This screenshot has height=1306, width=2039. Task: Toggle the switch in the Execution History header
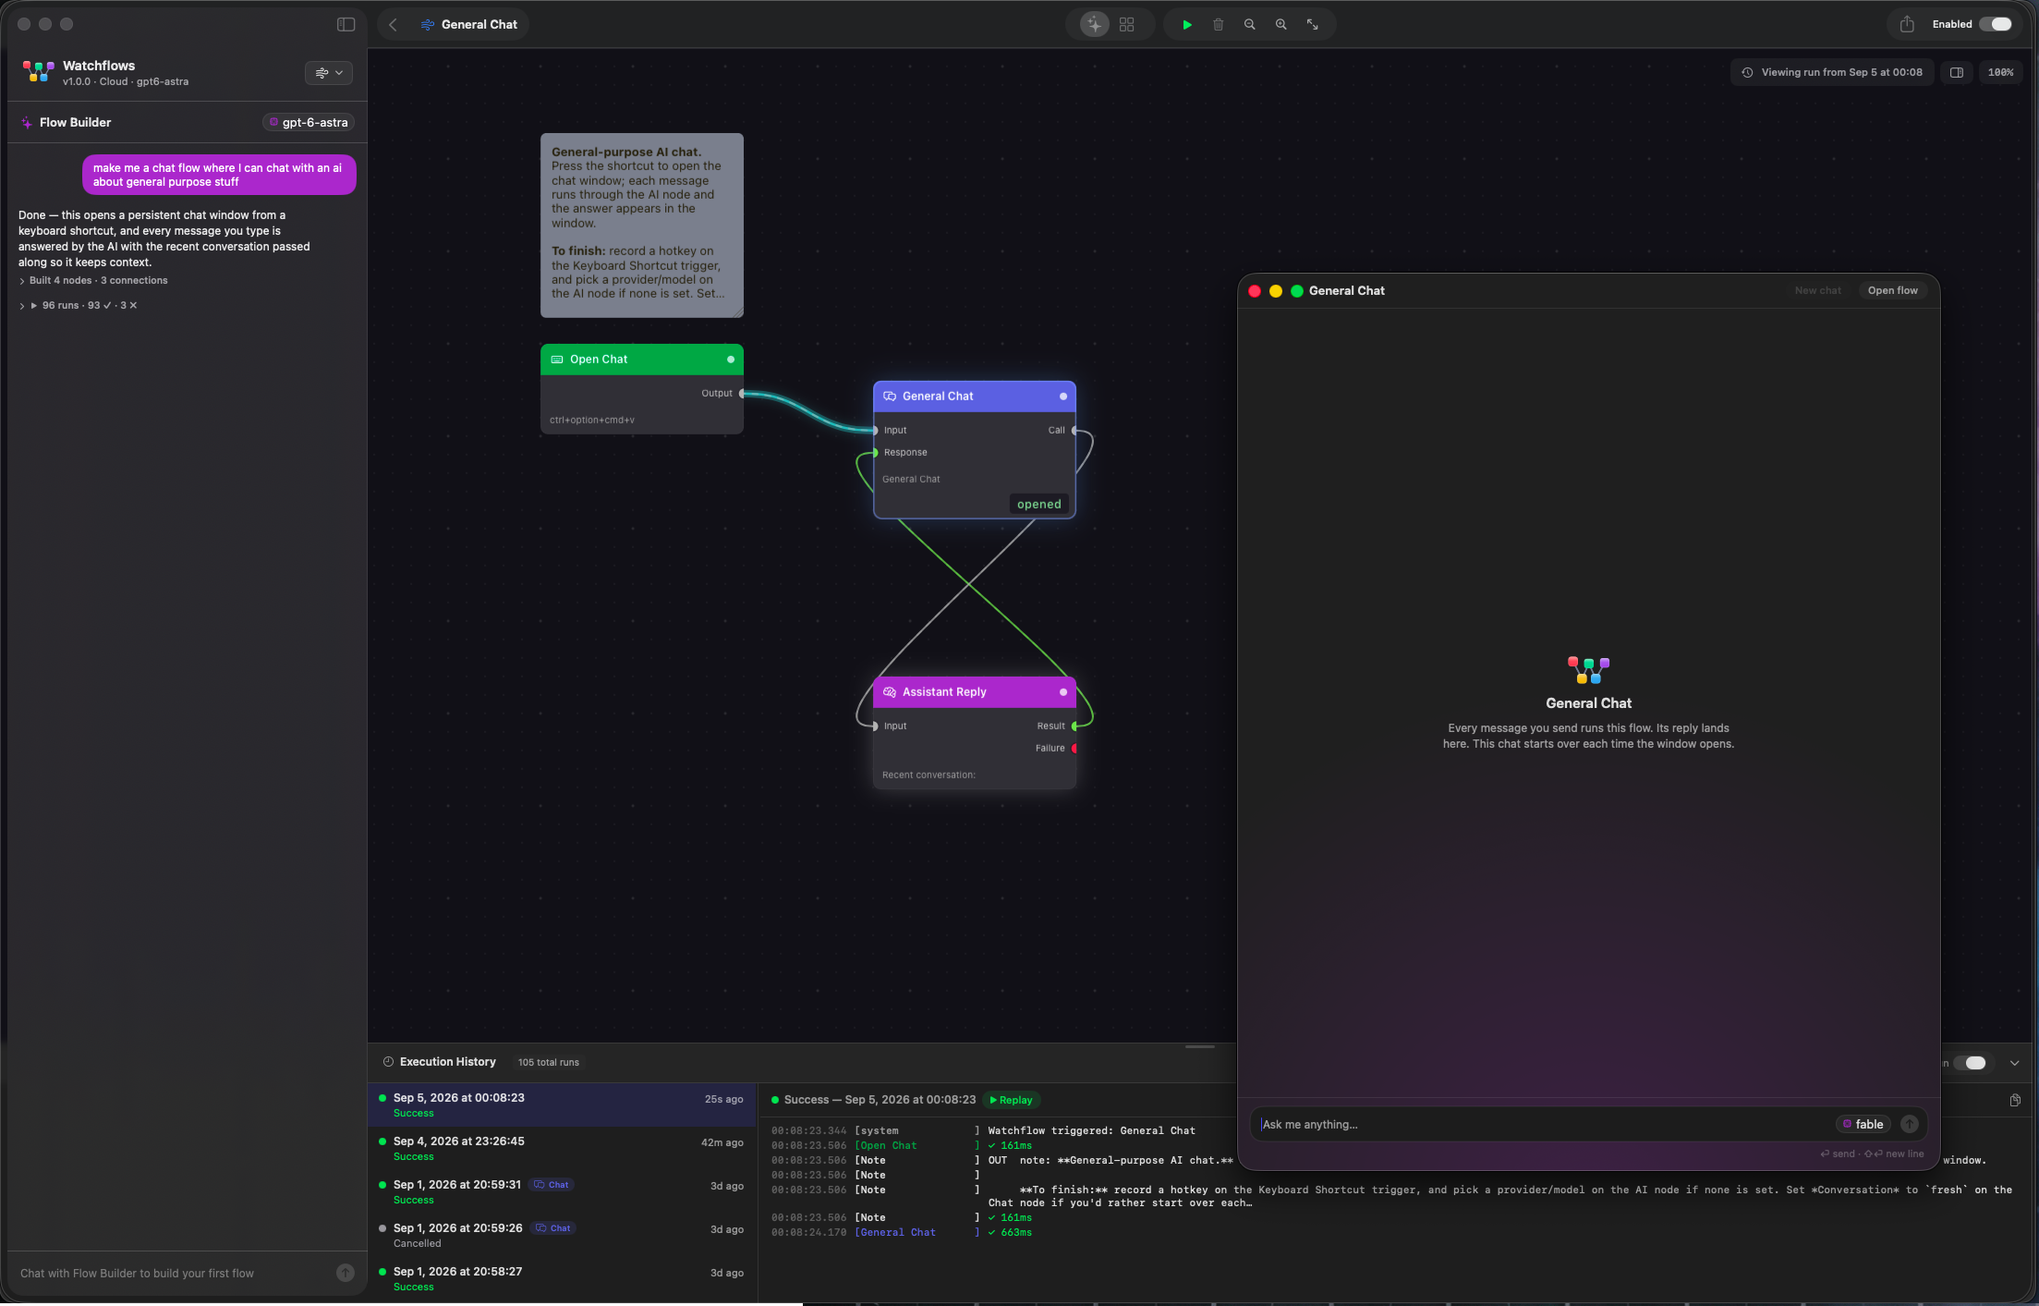1973,1063
